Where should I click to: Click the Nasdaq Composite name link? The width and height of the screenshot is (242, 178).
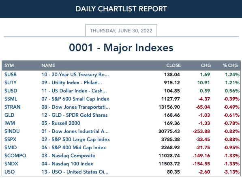[68, 156]
